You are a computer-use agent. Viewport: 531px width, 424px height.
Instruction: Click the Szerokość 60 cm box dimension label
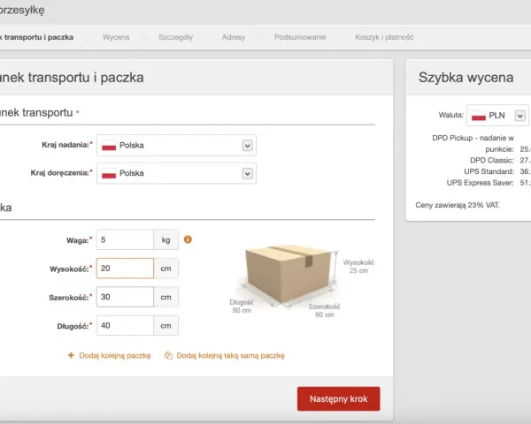pos(324,310)
